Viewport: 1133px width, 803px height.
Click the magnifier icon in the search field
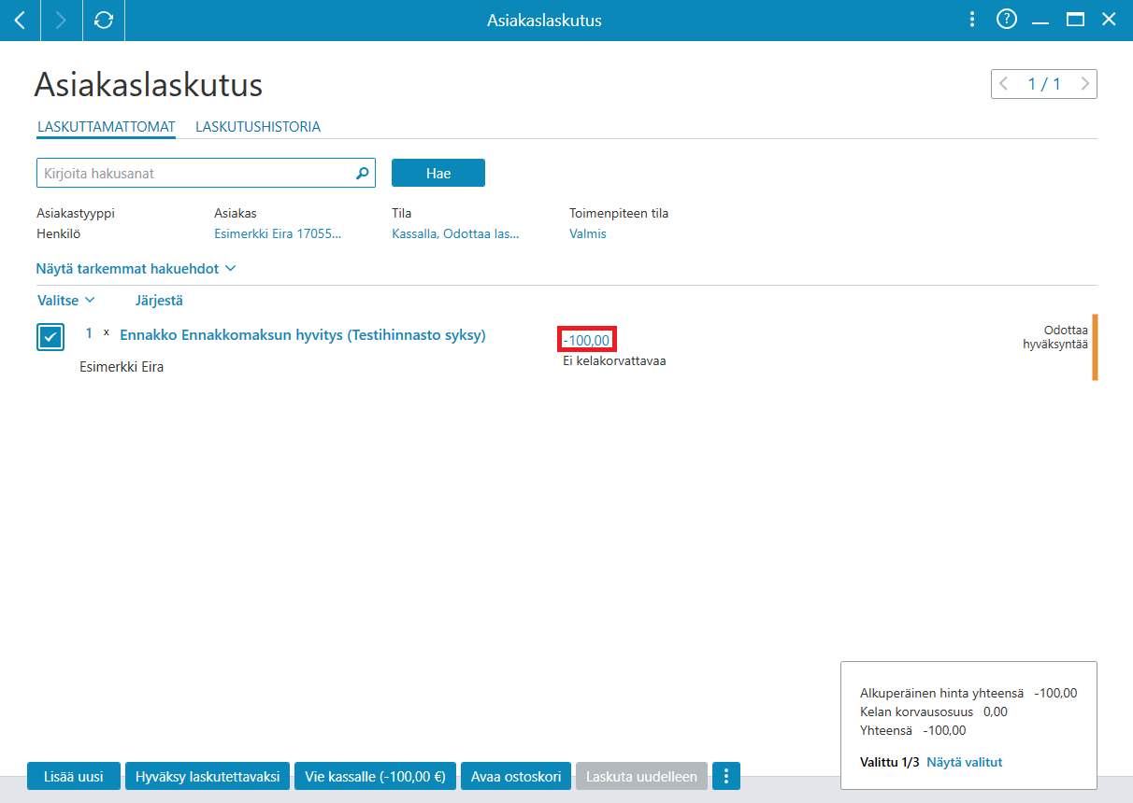pos(363,173)
